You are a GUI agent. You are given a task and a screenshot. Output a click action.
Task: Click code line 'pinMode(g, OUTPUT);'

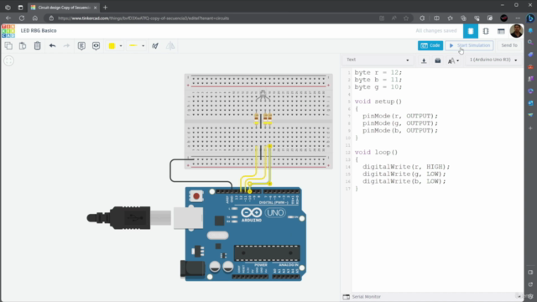400,123
